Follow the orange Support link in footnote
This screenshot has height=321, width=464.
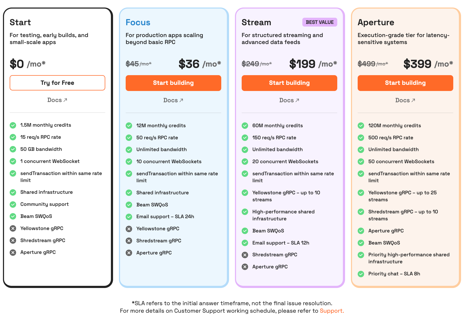[332, 311]
